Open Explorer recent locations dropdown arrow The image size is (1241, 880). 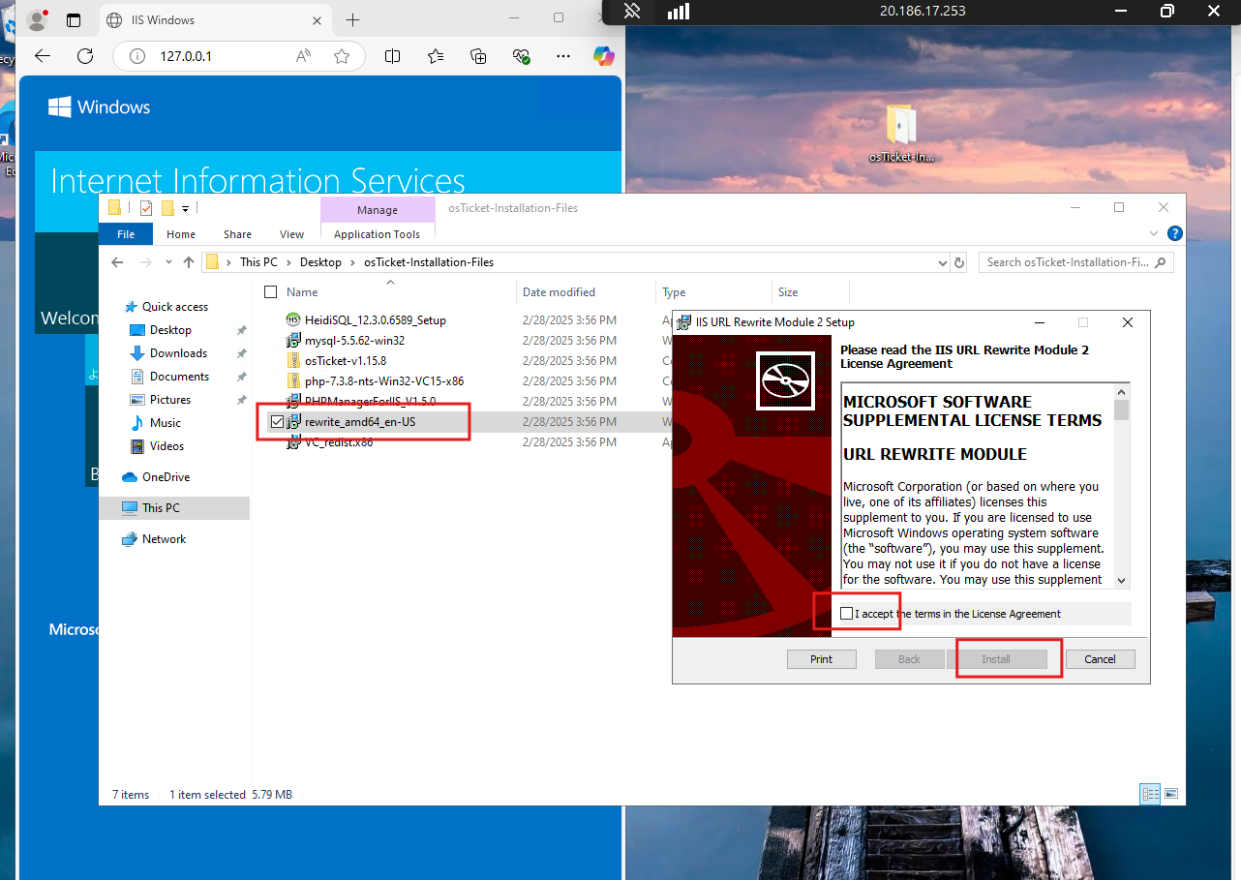[x=170, y=262]
